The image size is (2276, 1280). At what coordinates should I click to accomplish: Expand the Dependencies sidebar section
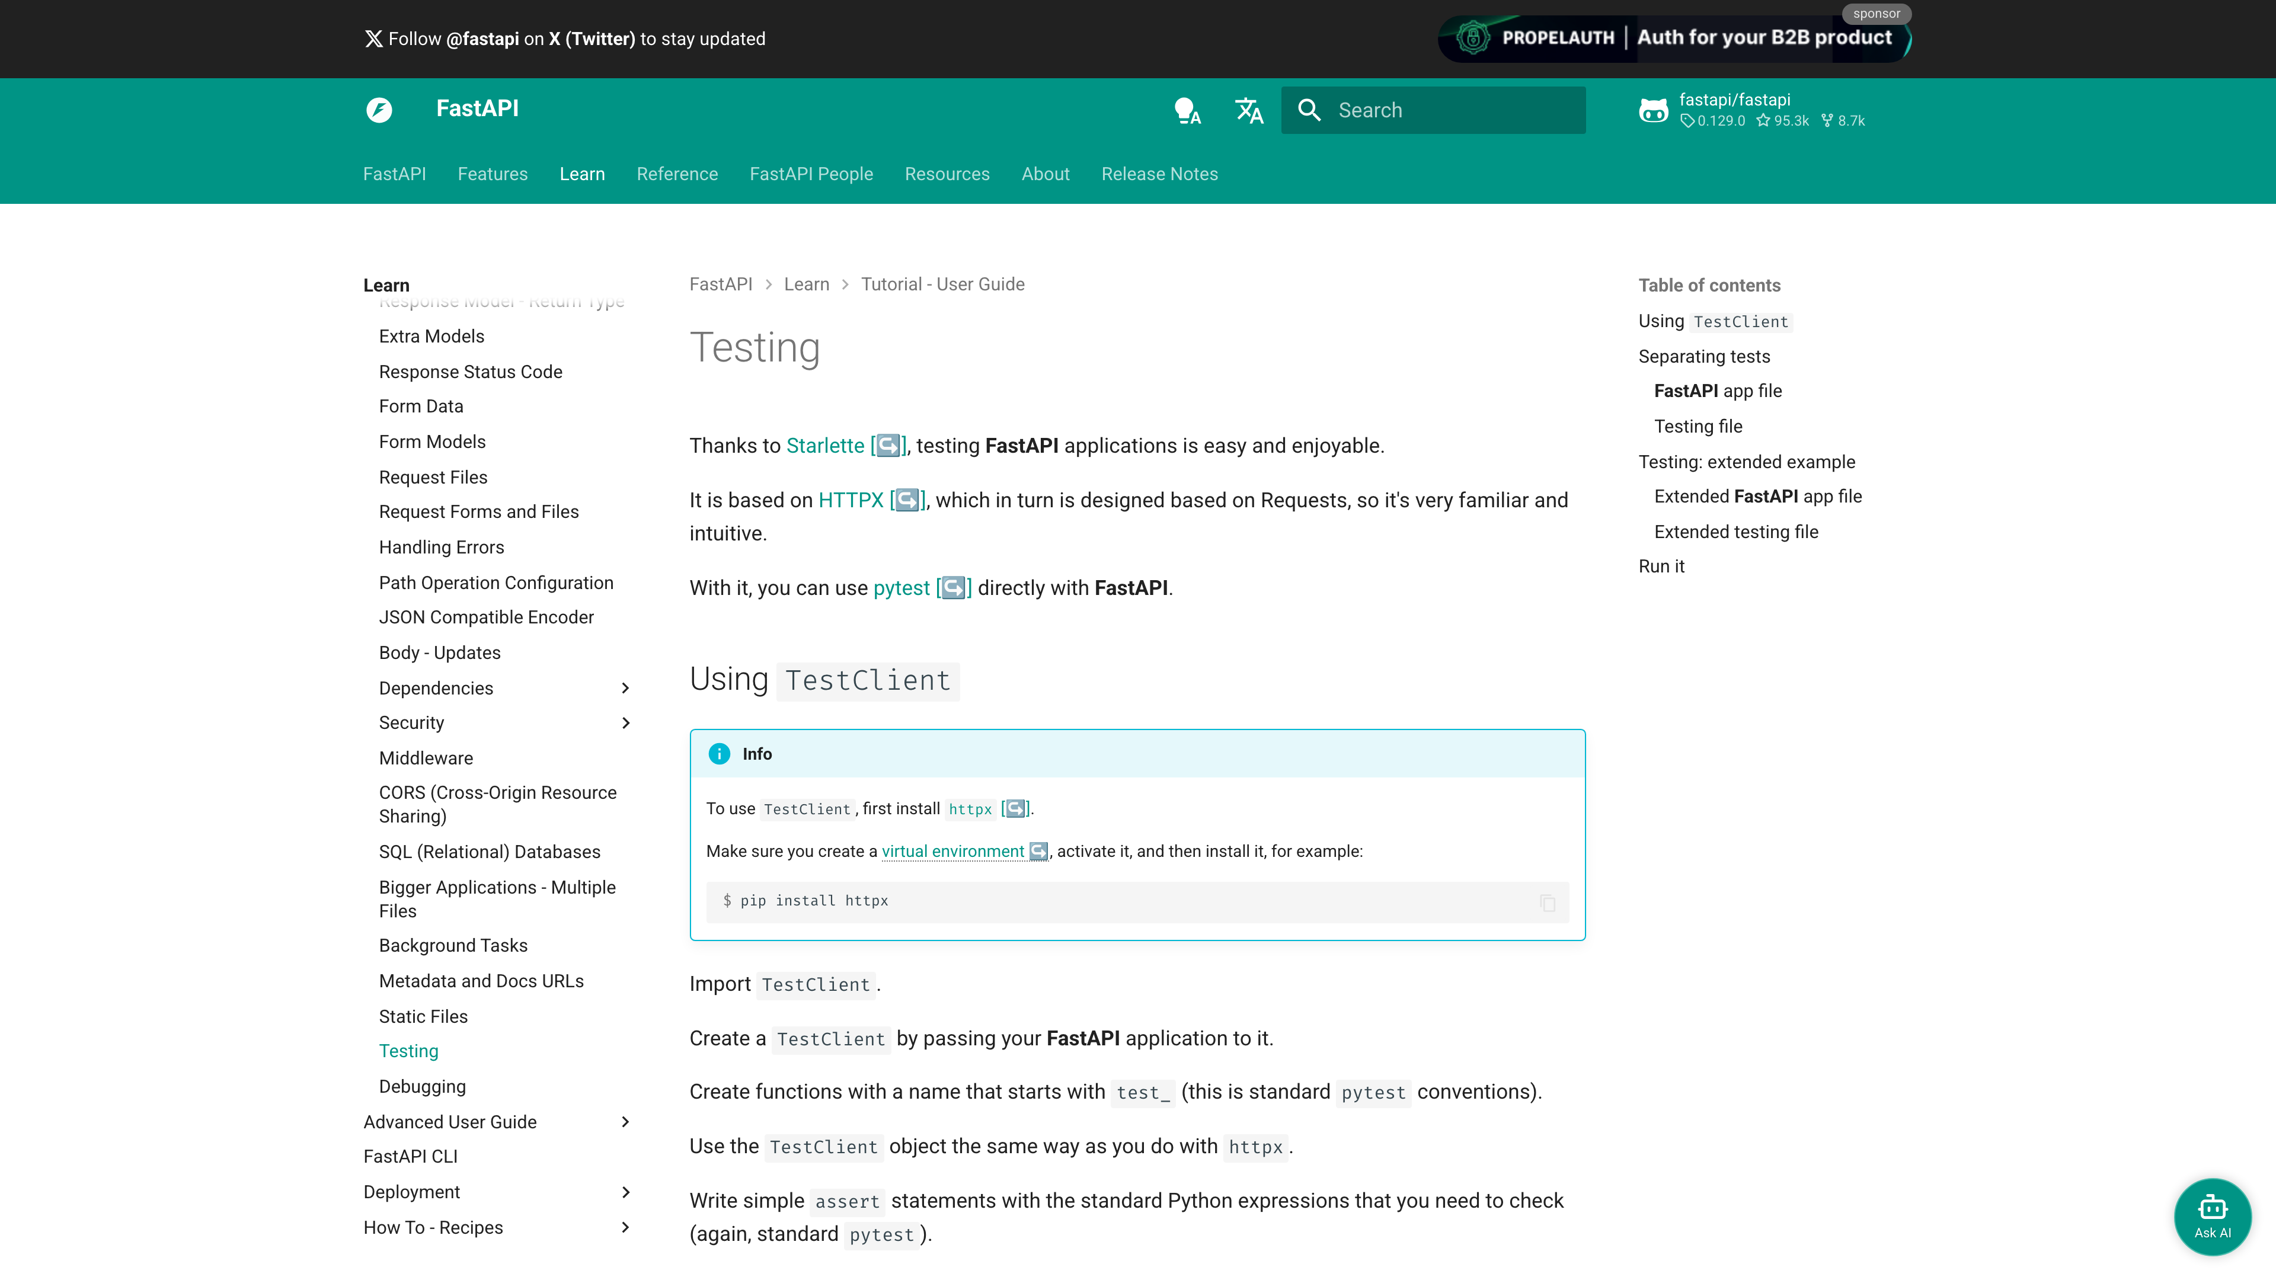coord(625,688)
